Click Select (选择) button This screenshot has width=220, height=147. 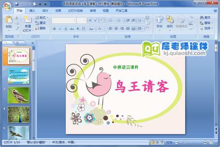tap(206, 28)
